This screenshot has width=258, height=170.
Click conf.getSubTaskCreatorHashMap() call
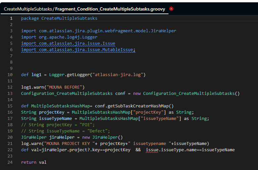click(134, 106)
